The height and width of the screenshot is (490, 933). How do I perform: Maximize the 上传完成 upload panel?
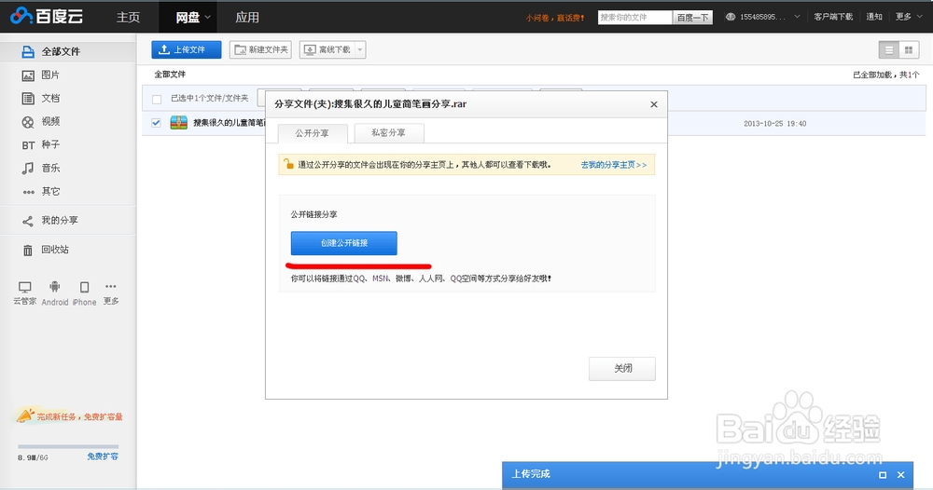[x=883, y=474]
